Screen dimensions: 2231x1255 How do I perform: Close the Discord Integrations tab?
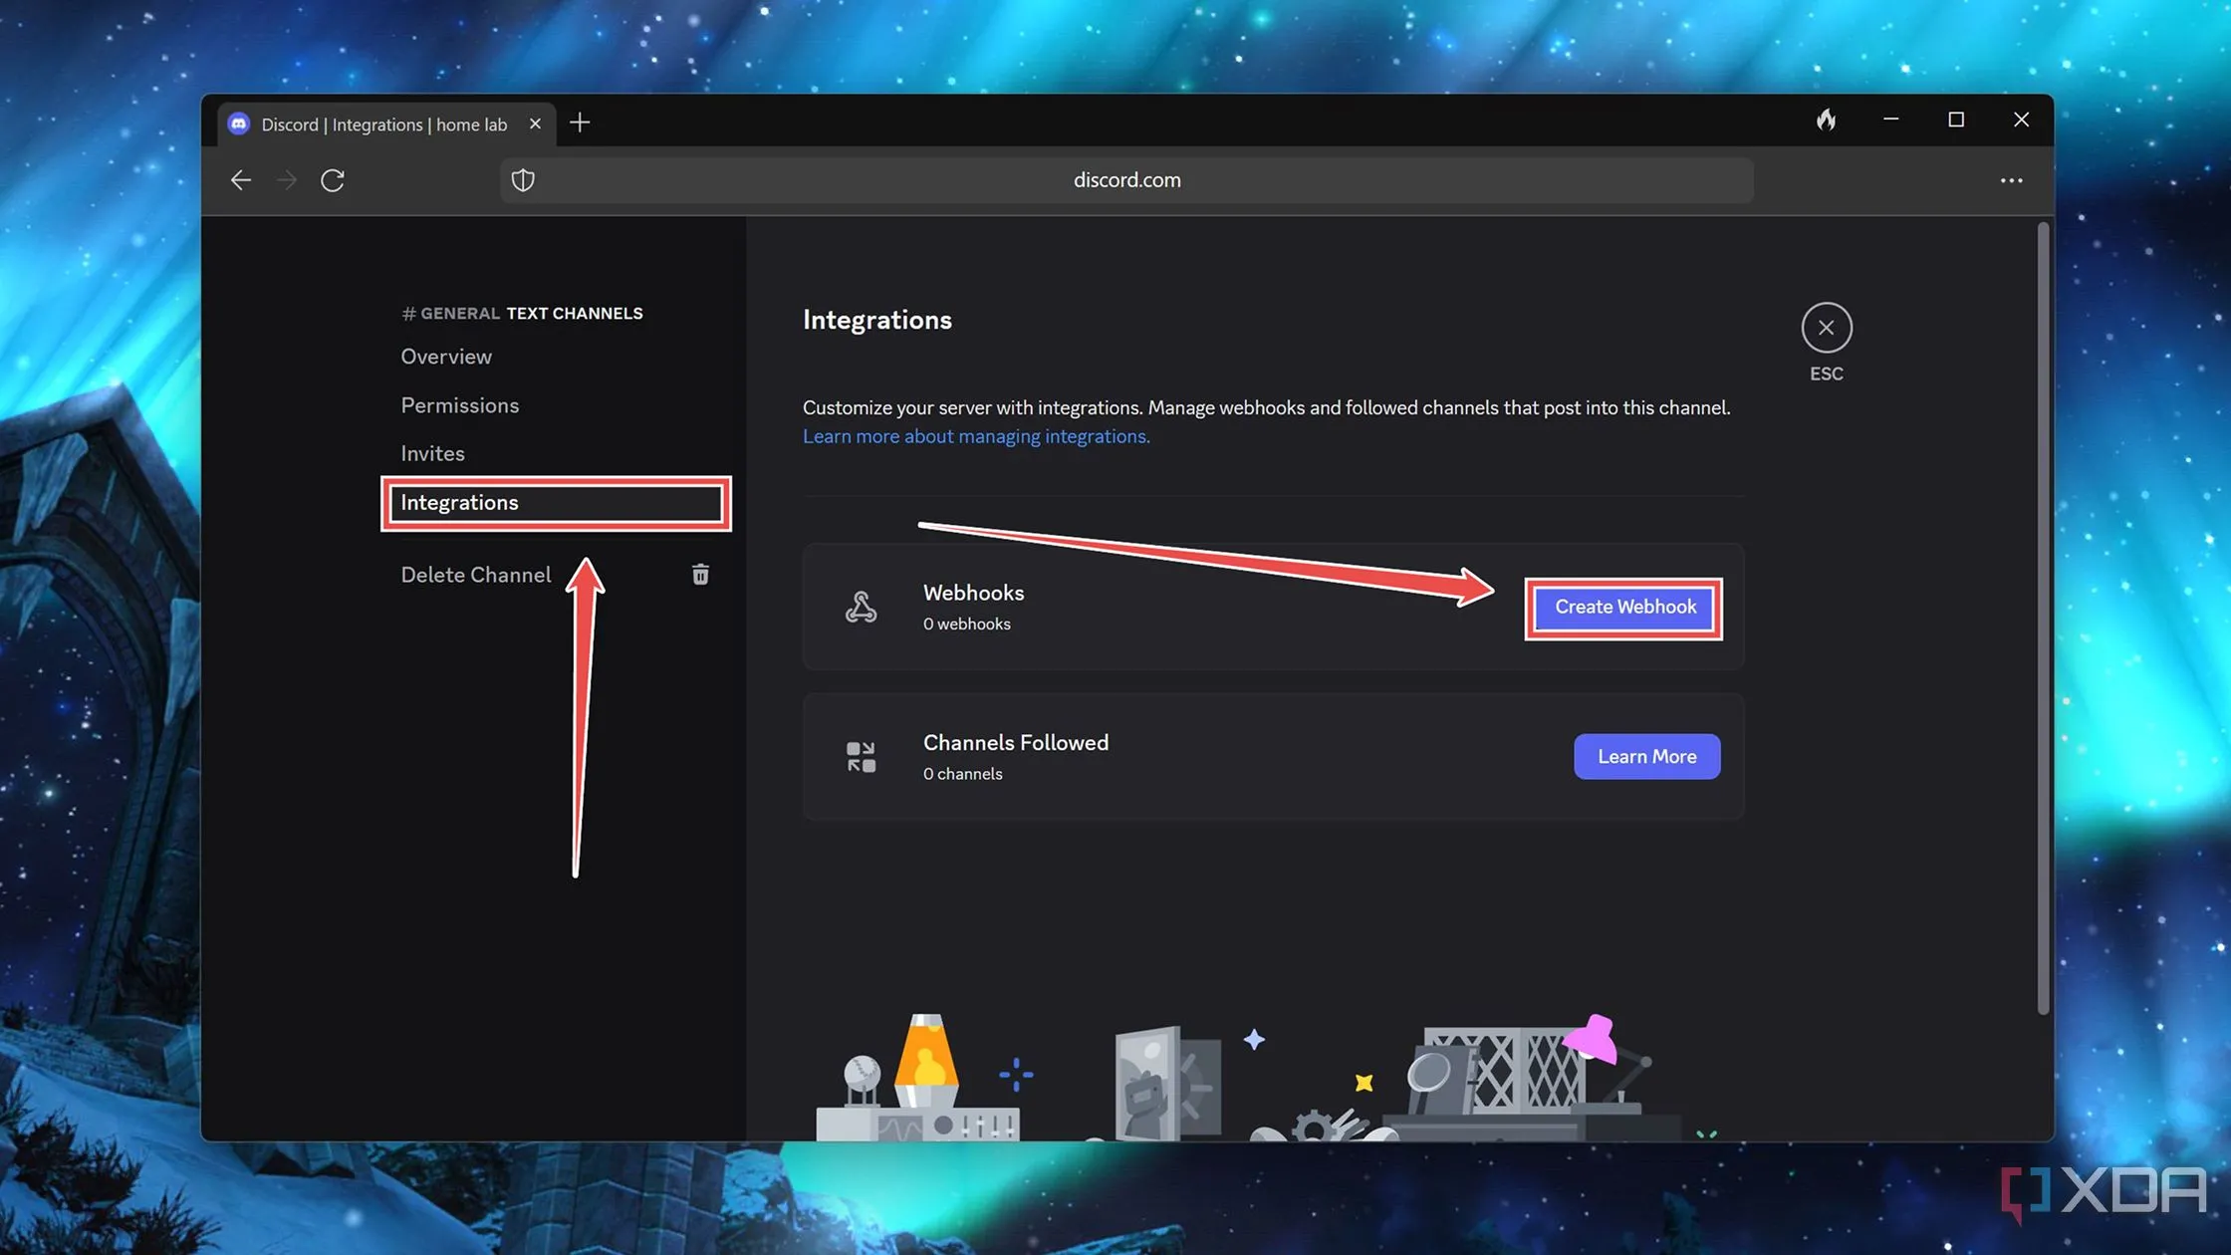click(535, 124)
